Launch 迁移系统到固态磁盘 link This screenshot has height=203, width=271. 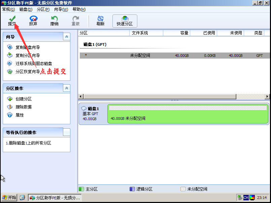pos(34,63)
